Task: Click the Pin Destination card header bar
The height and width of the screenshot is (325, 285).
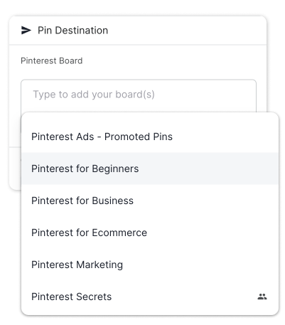Action: [138, 31]
